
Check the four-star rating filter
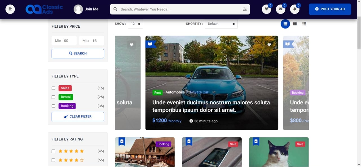53,160
